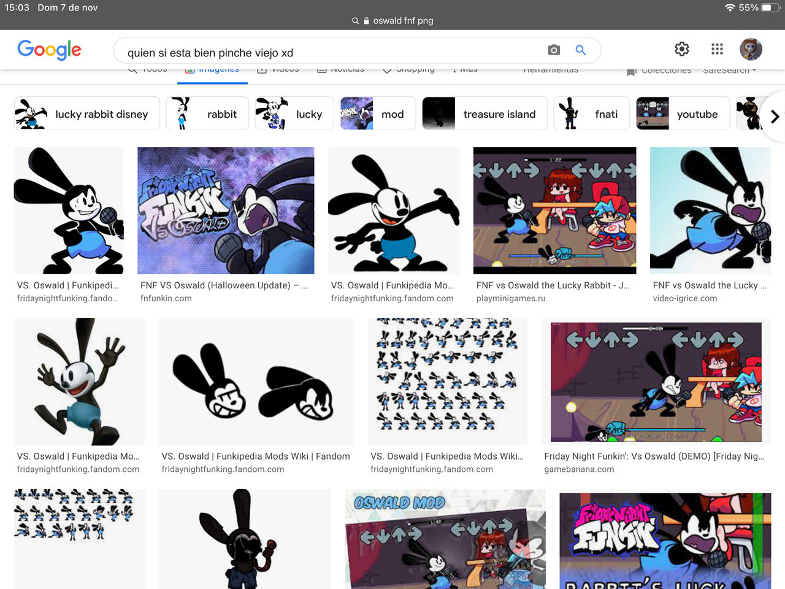Viewport: 785px width, 589px height.
Task: Click the "Dom 7 de nov" date text
Action: [x=67, y=7]
